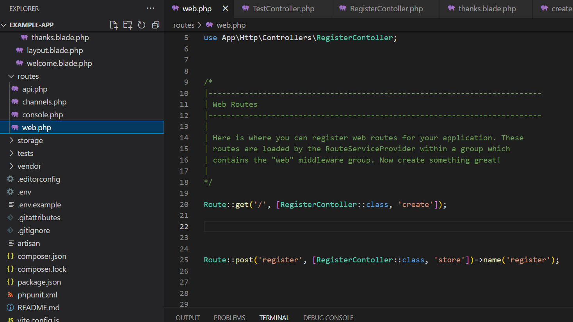Click the braces icon beside package.json
This screenshot has width=573, height=322.
click(x=11, y=282)
